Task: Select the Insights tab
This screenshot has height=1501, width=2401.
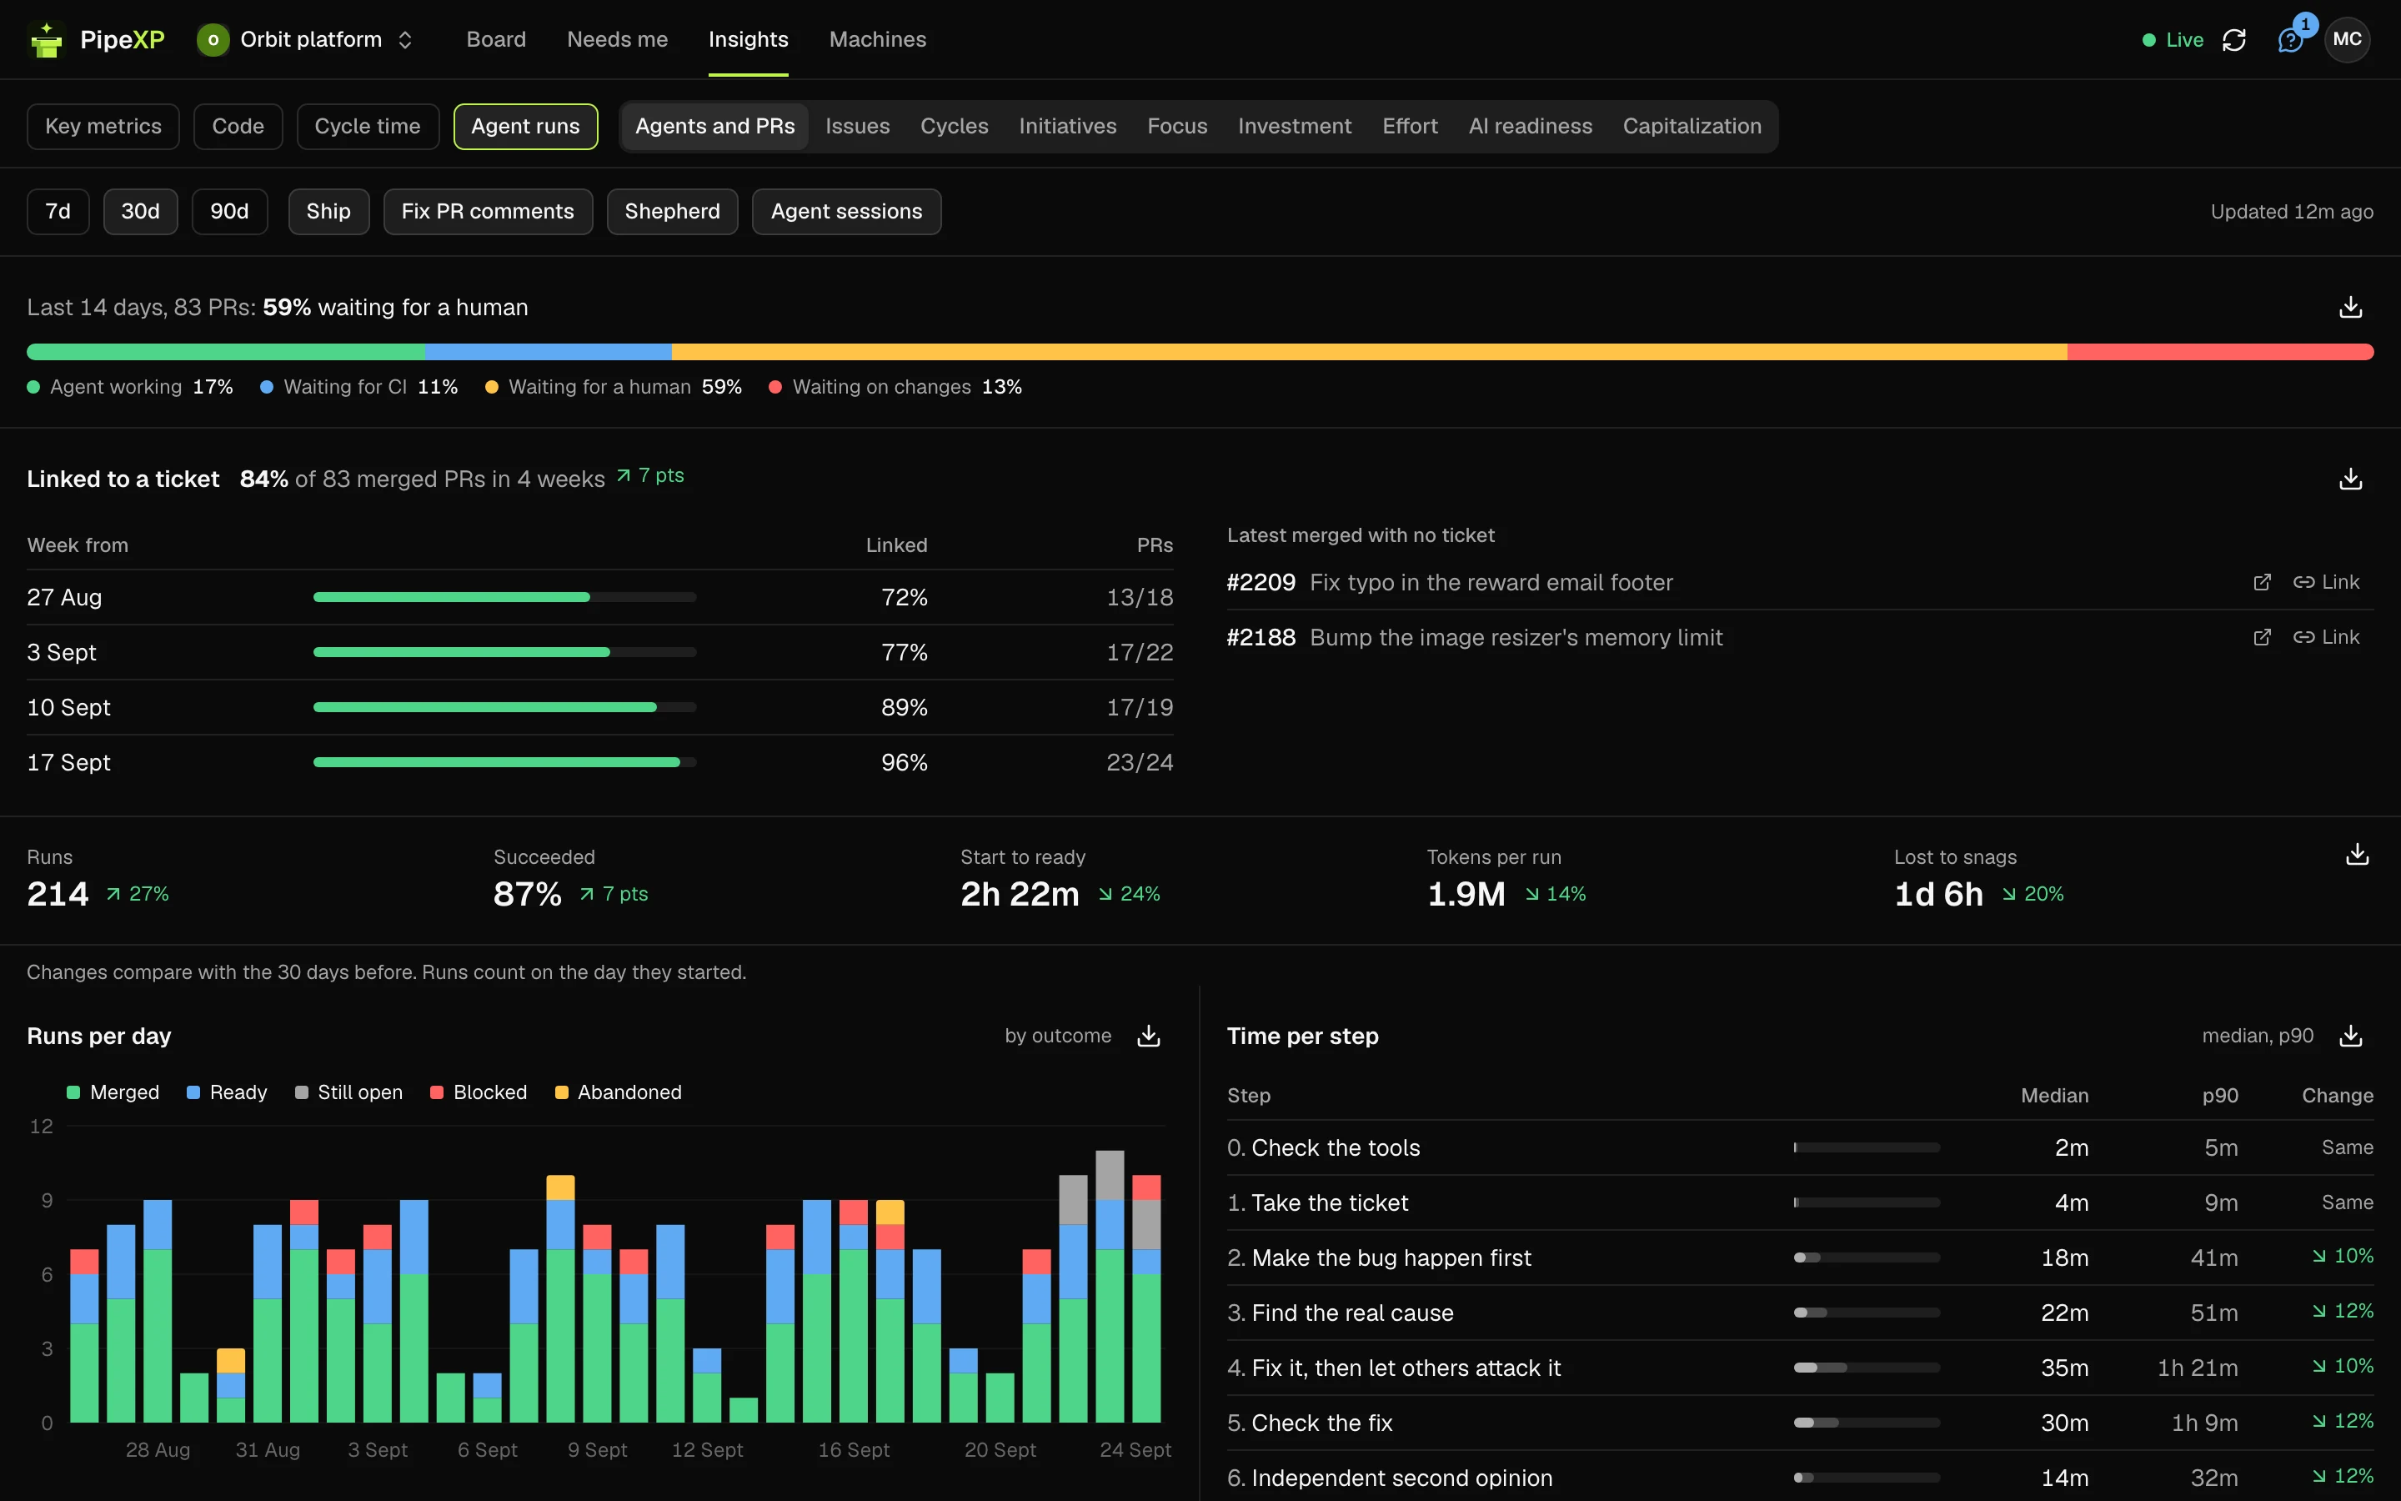Action: coord(748,40)
